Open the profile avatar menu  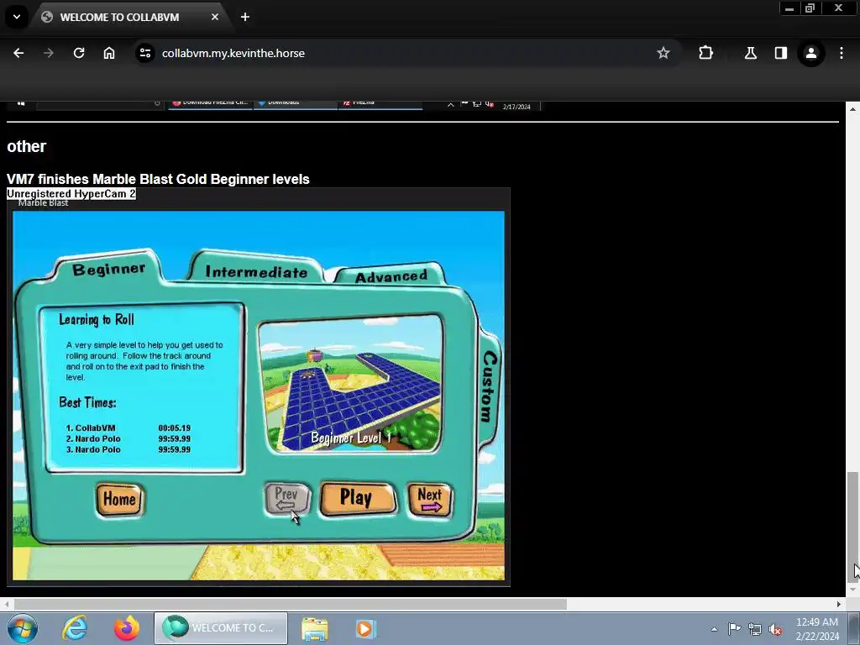click(x=811, y=53)
